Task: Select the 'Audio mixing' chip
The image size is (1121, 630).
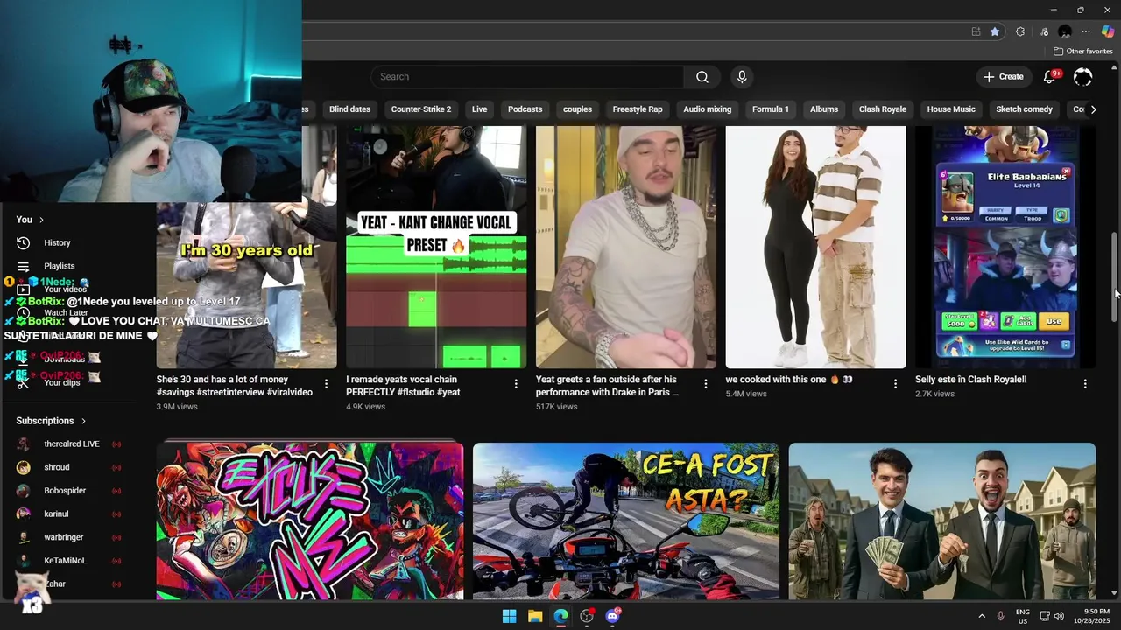Action: click(708, 109)
